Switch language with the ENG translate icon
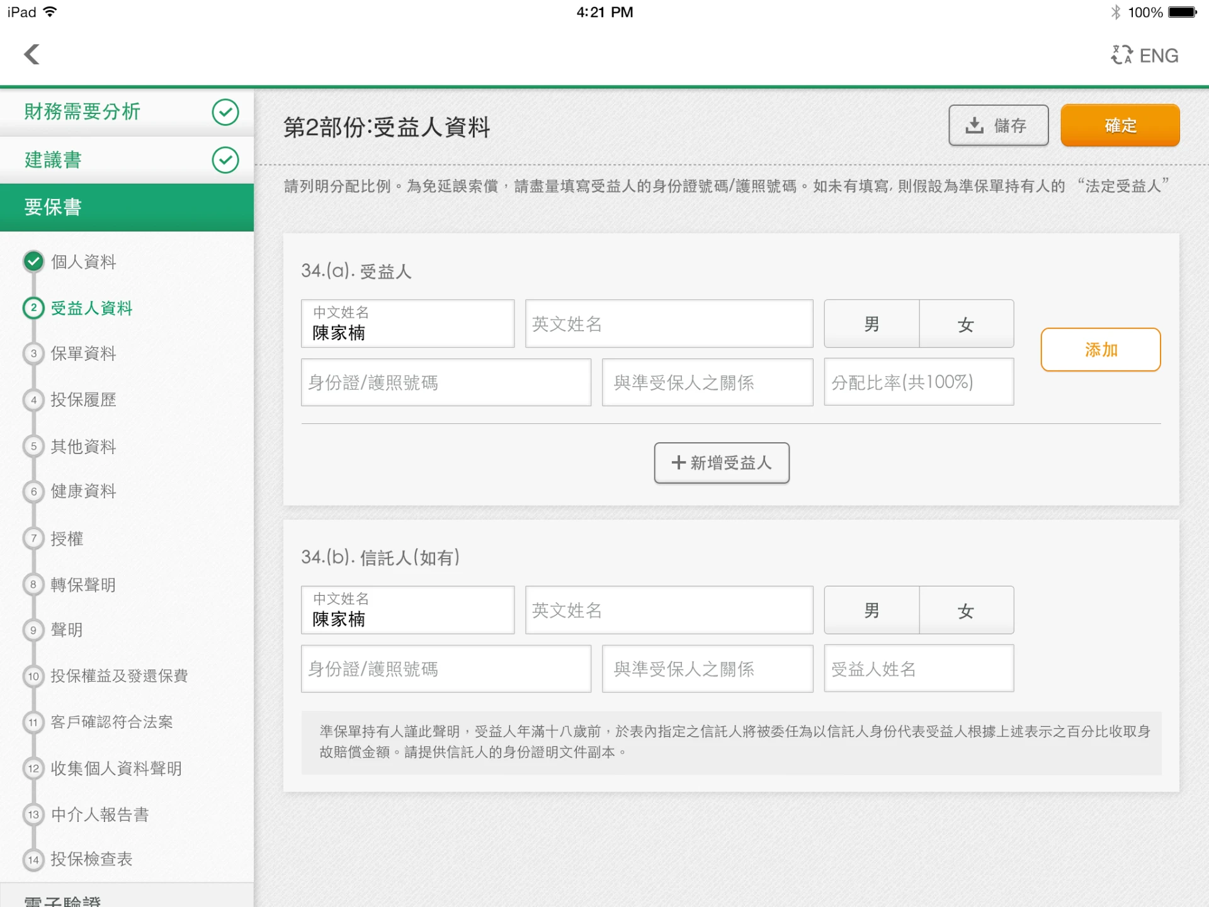 pos(1144,55)
